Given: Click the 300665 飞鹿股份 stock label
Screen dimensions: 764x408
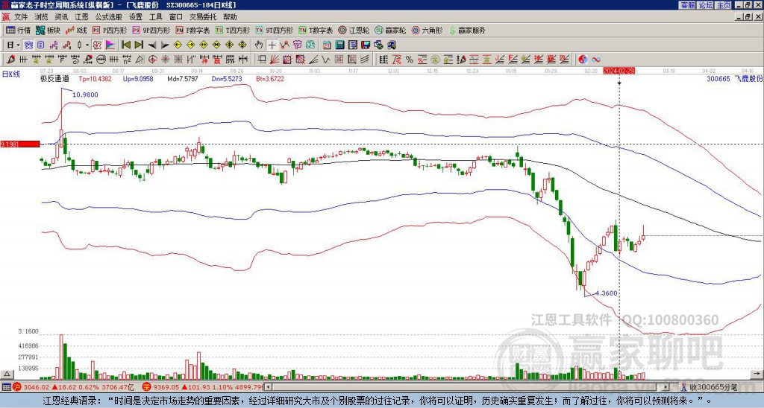Looking at the screenshot, I should tap(735, 78).
